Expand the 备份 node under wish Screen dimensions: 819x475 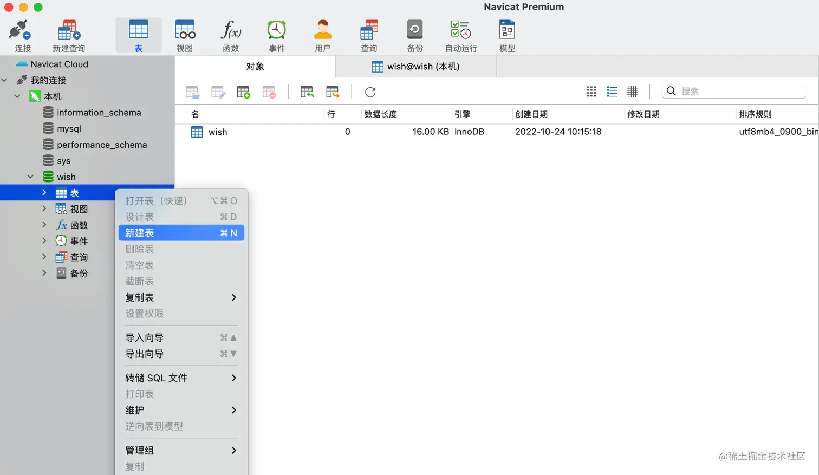click(44, 274)
